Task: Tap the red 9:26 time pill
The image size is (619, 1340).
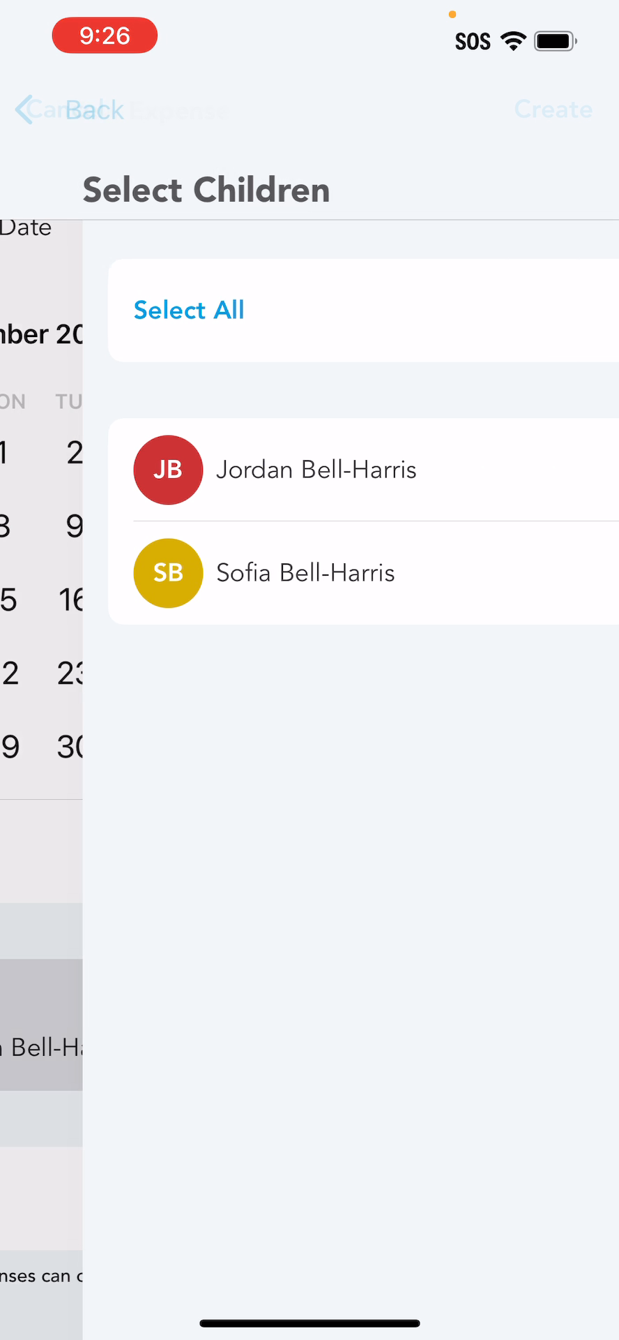Action: coord(105,35)
